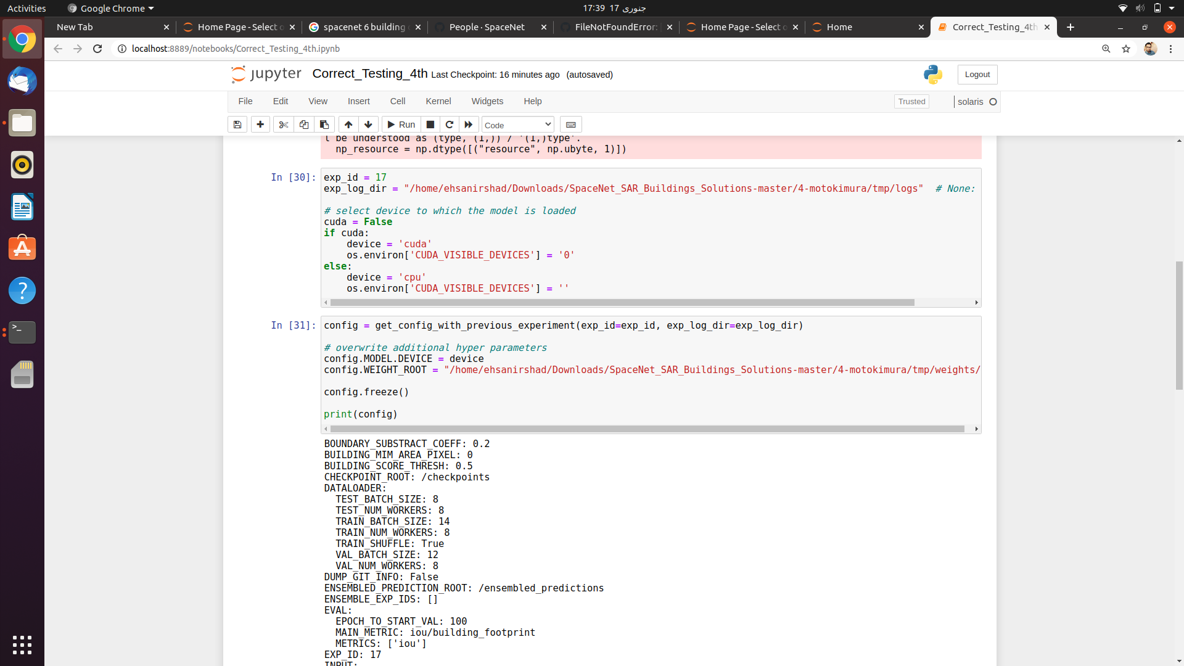1184x666 pixels.
Task: Open the Google Chrome menu in top bar
Action: tap(110, 8)
